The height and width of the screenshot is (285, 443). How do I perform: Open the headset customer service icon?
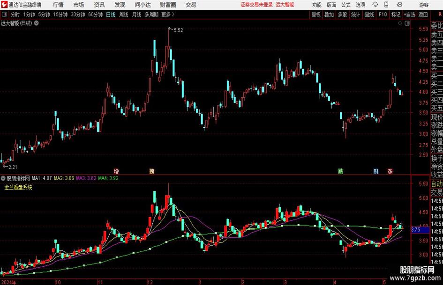point(375,5)
